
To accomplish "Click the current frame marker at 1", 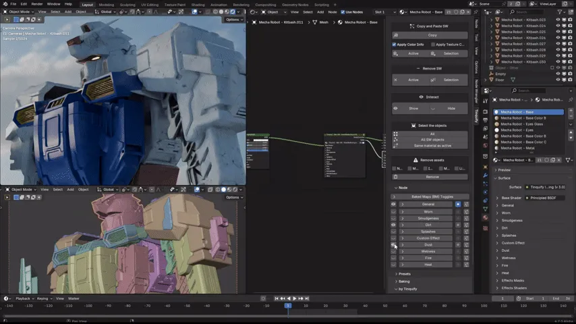I will [288, 306].
